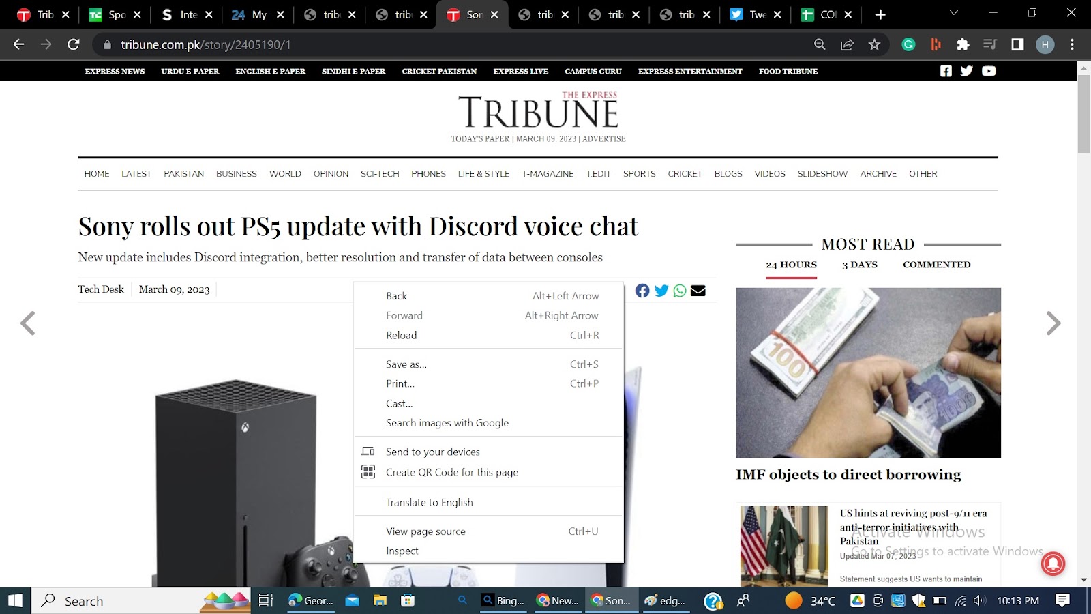Open Tribune's Facebook page from header icon
Screen dimensions: 1091x614
tap(946, 71)
